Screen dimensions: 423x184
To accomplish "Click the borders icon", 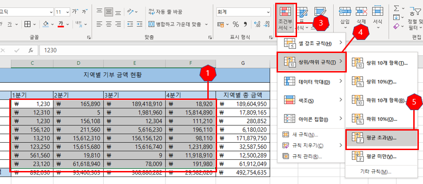I will coord(27,24).
